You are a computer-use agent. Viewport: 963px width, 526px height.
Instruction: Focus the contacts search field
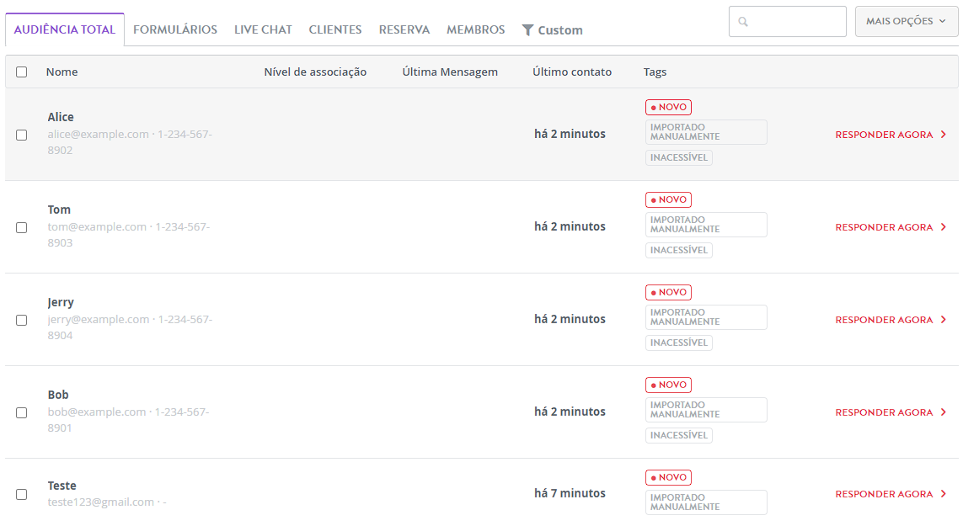point(788,22)
